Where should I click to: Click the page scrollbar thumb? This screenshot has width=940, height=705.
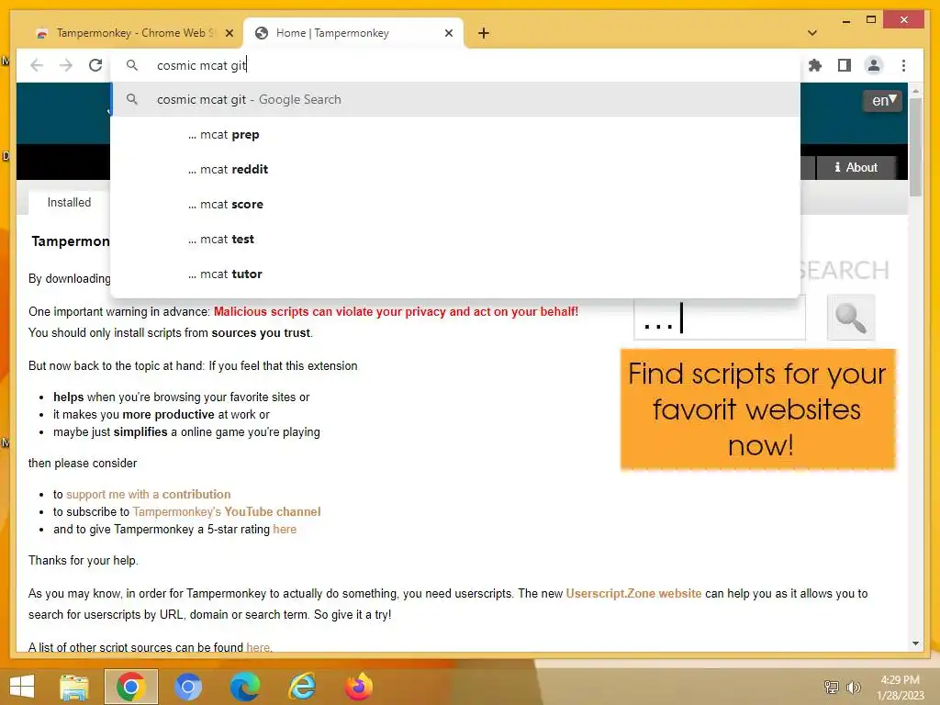tap(915, 147)
